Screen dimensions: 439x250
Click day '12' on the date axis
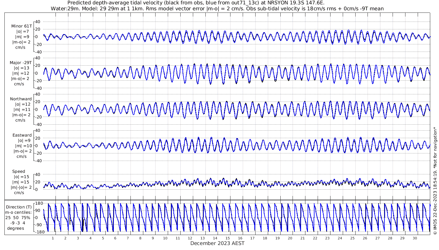(x=190, y=238)
